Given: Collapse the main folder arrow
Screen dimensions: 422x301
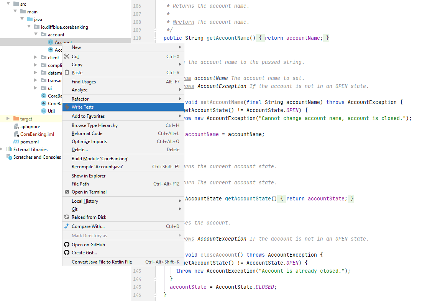Looking at the screenshot, I should tap(15, 11).
